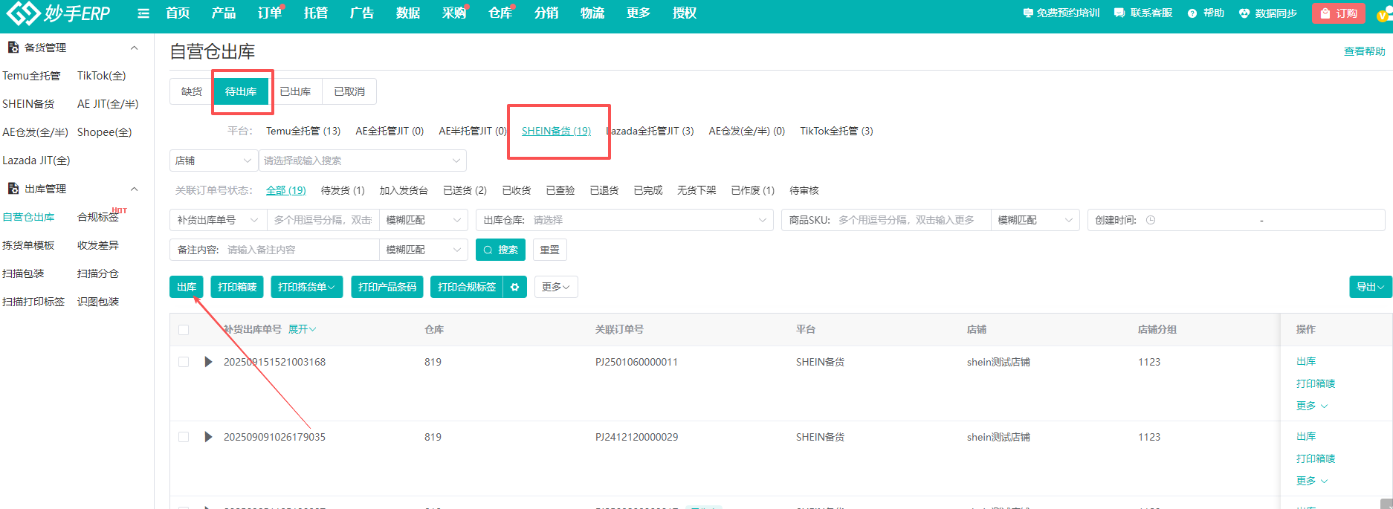Click the 免费预约培训 icon
The image size is (1393, 509).
pyautogui.click(x=1028, y=13)
